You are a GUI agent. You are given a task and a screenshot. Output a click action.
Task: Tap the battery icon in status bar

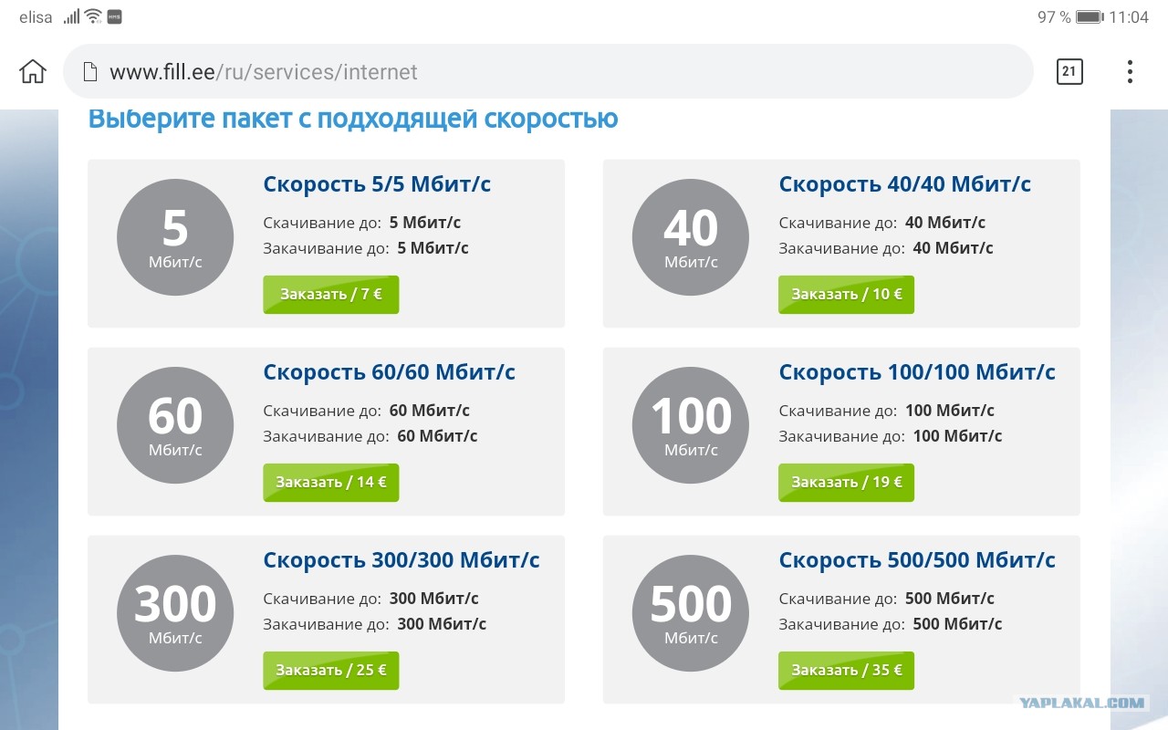pos(1090,17)
